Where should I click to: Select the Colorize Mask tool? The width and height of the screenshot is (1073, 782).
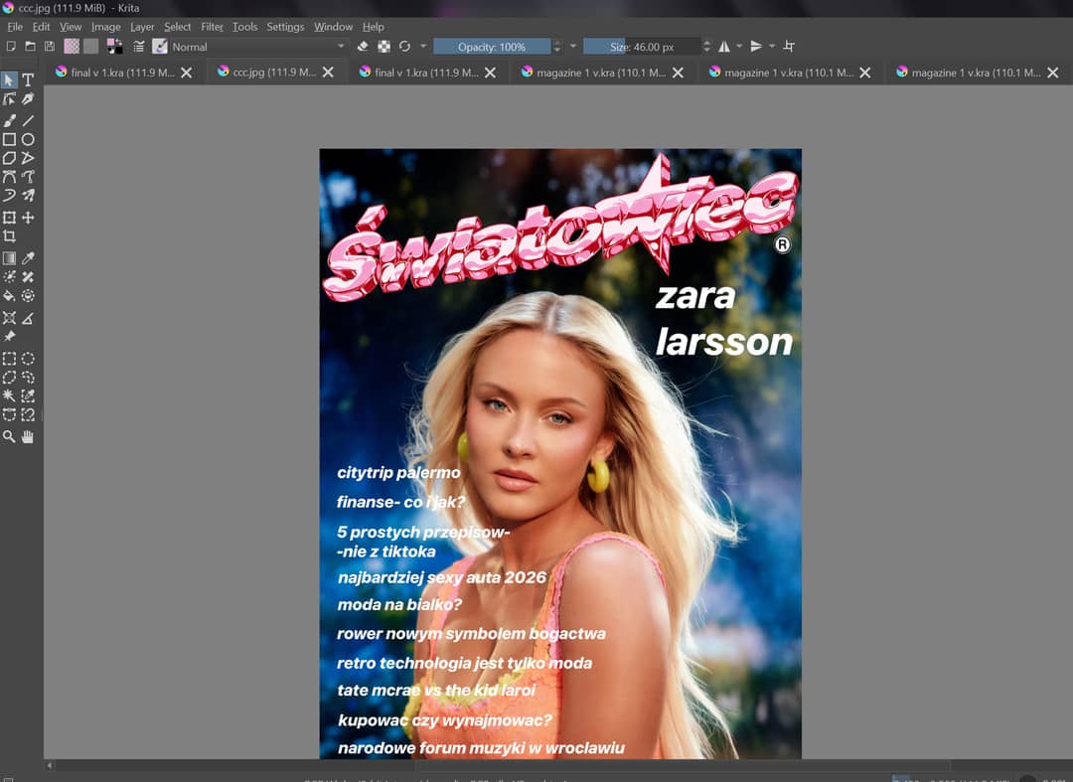9,277
